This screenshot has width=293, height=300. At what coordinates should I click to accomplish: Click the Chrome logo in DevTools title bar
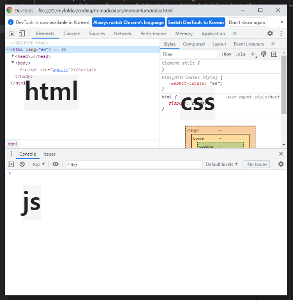(9, 10)
